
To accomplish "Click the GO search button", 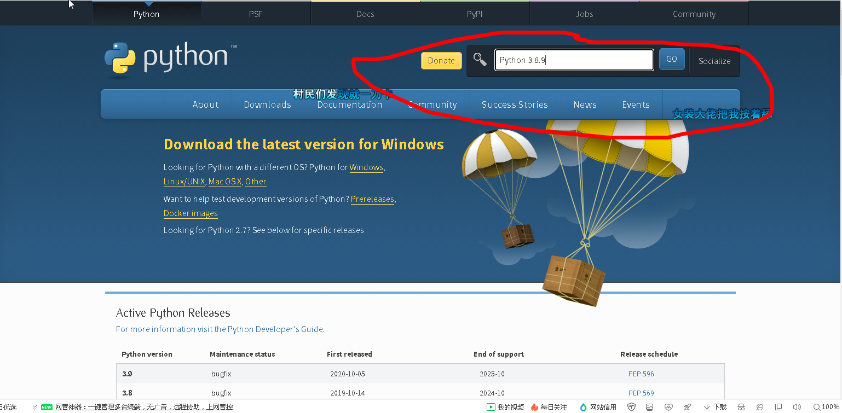I will 672,59.
